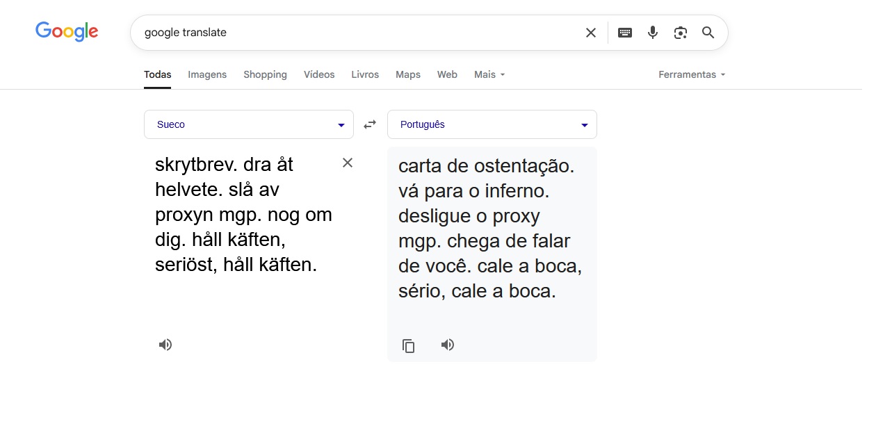Click the magnifying glass search icon
This screenshot has height=435, width=876.
(x=708, y=33)
